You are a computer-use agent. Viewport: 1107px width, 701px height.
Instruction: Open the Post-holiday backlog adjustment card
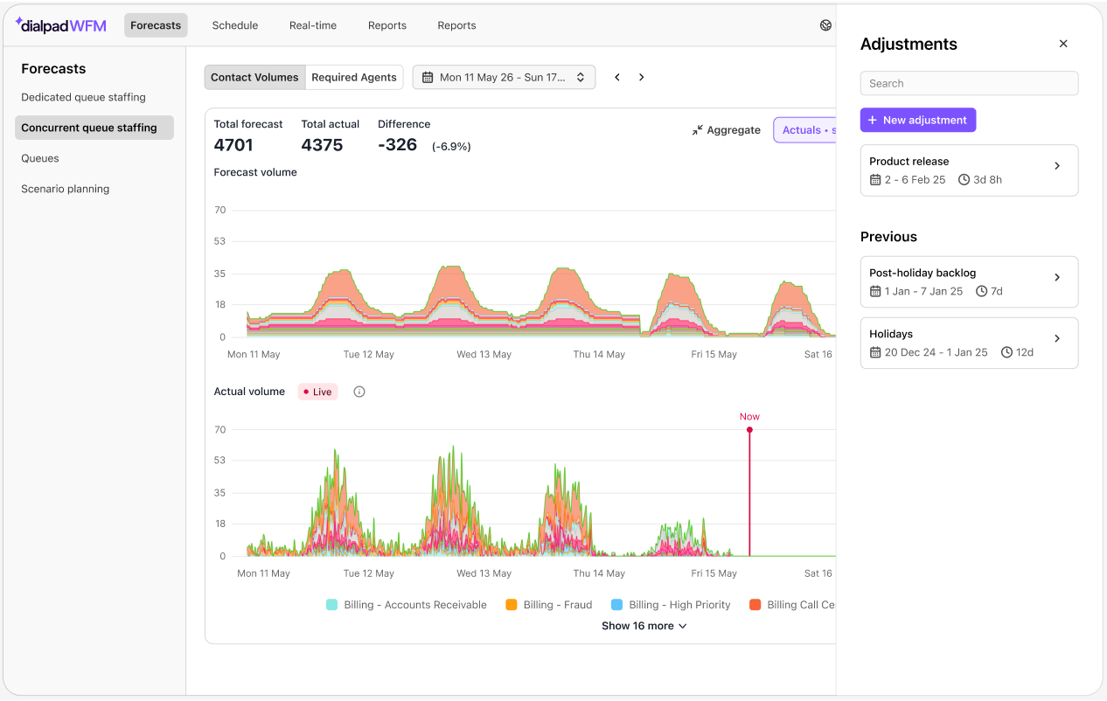click(969, 281)
